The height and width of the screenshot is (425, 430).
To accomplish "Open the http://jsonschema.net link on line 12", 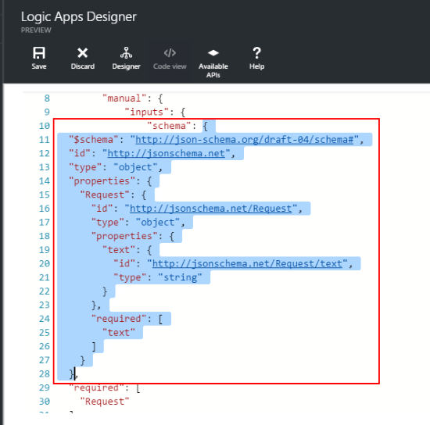I will [x=167, y=153].
